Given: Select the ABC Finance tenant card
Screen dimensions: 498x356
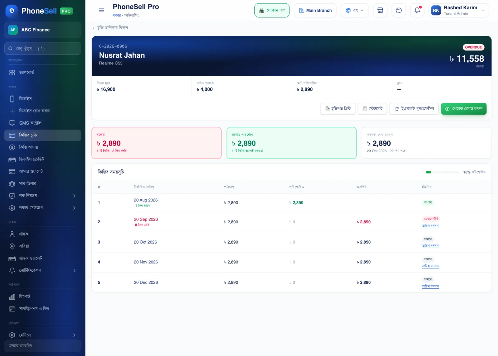Looking at the screenshot, I should (43, 30).
